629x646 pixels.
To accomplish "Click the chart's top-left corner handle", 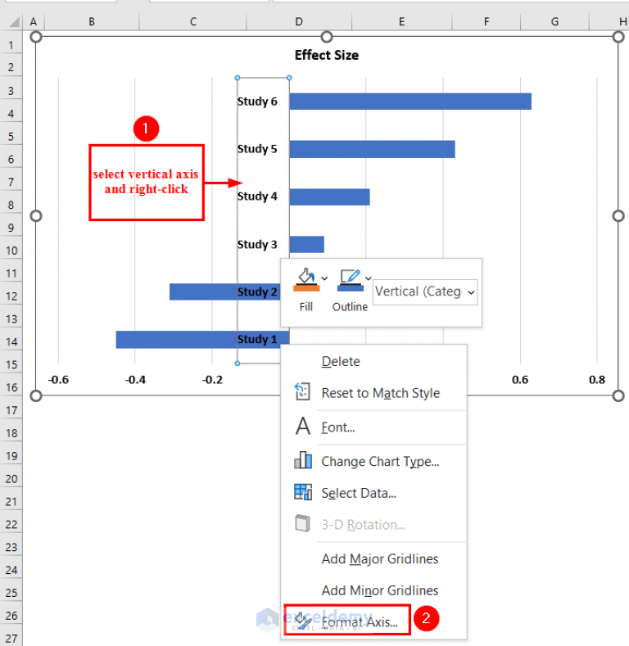I will click(x=36, y=37).
